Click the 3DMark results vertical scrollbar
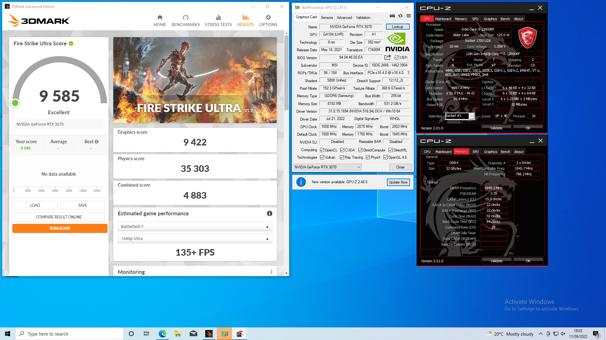Screen dimensions: 606x340 [286, 73]
